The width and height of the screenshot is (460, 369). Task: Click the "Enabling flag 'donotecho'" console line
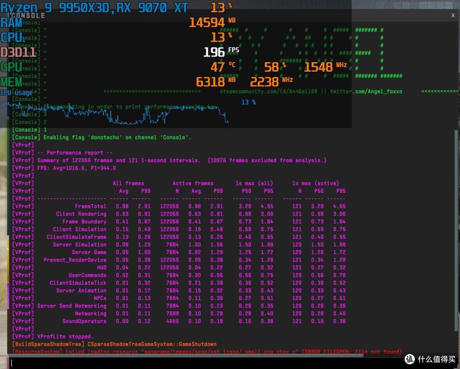click(x=118, y=137)
